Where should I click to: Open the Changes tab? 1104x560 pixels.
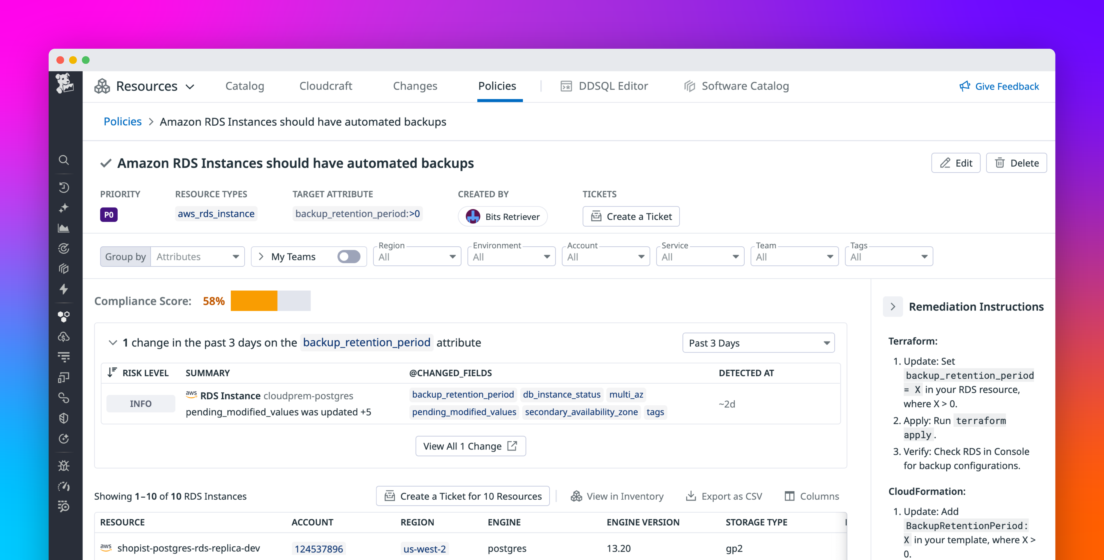(x=415, y=86)
